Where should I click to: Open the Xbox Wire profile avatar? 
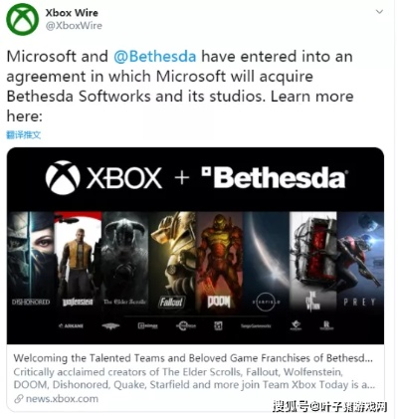click(x=23, y=19)
